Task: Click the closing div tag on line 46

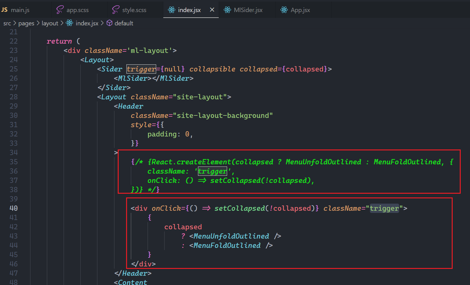Action: [143, 264]
